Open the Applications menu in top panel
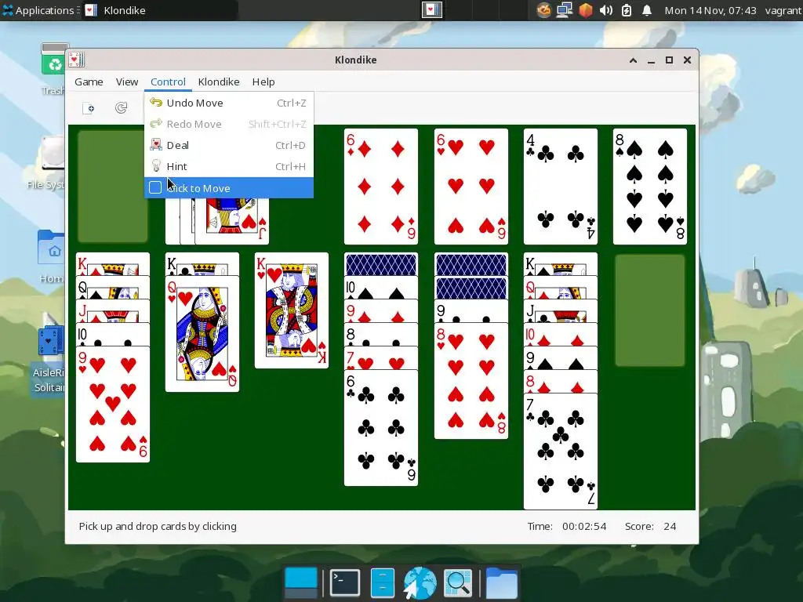This screenshot has height=602, width=803. tap(41, 10)
